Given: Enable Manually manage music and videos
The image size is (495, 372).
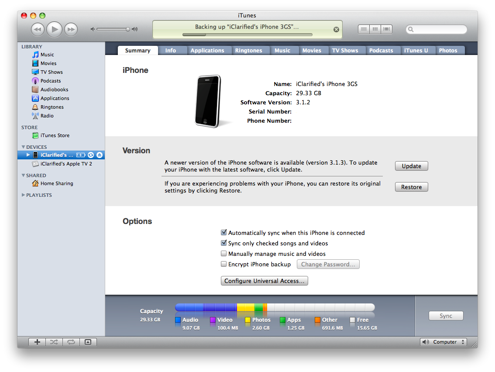Looking at the screenshot, I should pos(224,254).
